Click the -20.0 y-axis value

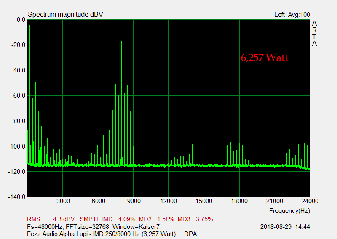tap(18, 45)
